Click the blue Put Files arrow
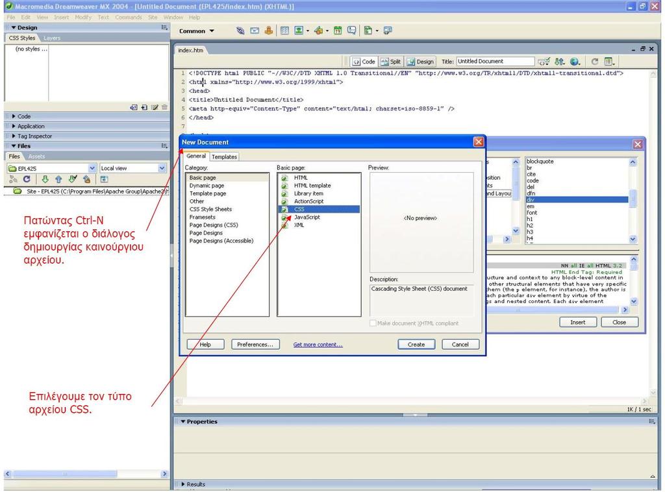The image size is (665, 492). click(x=58, y=179)
